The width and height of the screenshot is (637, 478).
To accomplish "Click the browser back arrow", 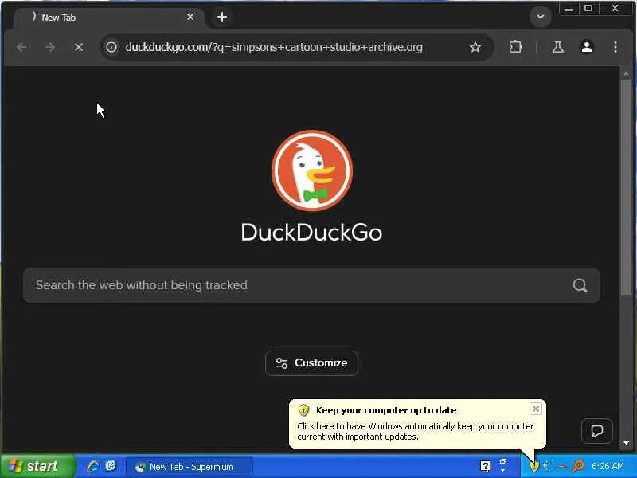I will (22, 47).
